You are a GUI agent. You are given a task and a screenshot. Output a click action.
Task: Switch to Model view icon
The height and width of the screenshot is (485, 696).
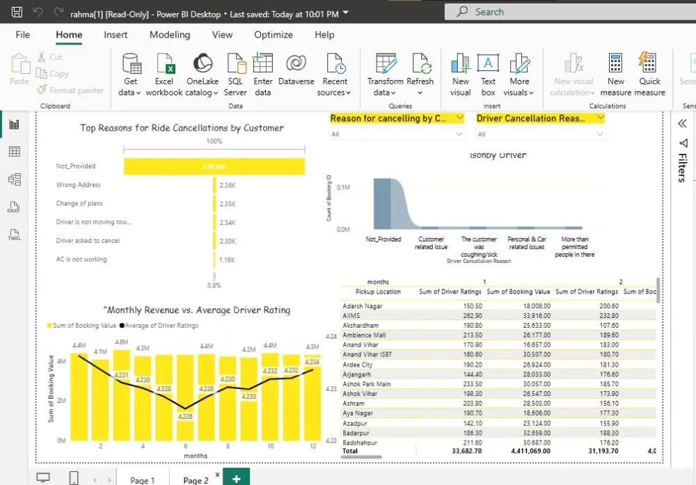[14, 180]
